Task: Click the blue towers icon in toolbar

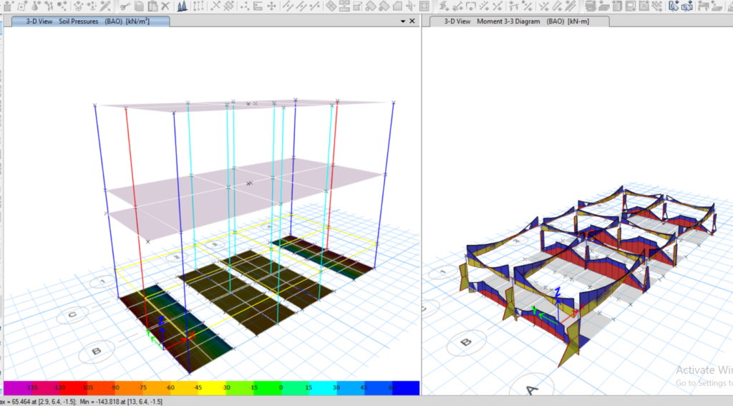Action: pyautogui.click(x=182, y=6)
